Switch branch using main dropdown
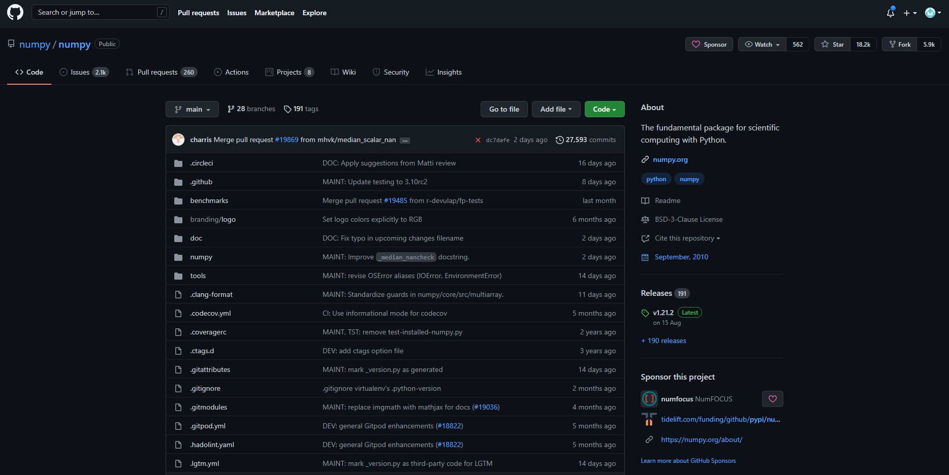 tap(192, 109)
